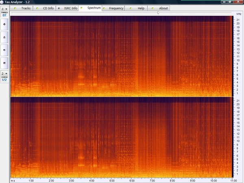Click the kHz axis unit label

239,14
